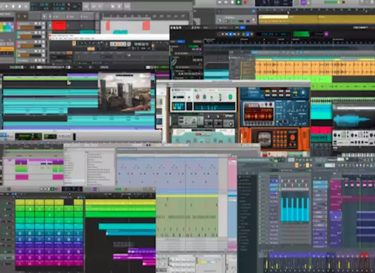Select the teal clip under the grey arranger lane in the top-left window
The height and width of the screenshot is (273, 375).
[120, 32]
